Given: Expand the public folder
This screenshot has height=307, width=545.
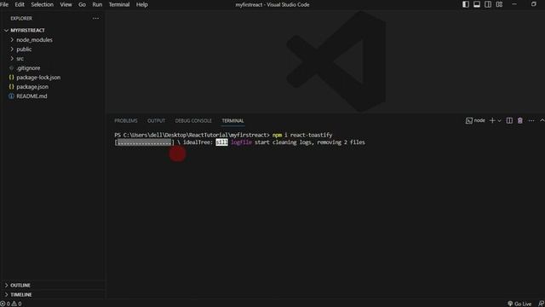Looking at the screenshot, I should coord(24,49).
